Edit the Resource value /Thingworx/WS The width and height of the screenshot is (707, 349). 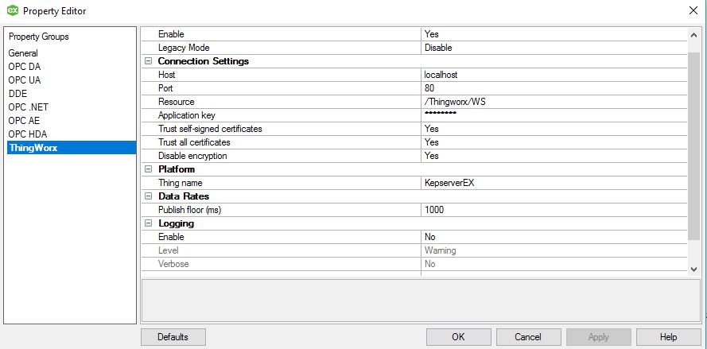[554, 102]
